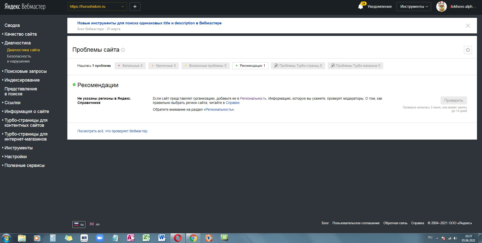Select Диагностика сайта submenu item

23,50
